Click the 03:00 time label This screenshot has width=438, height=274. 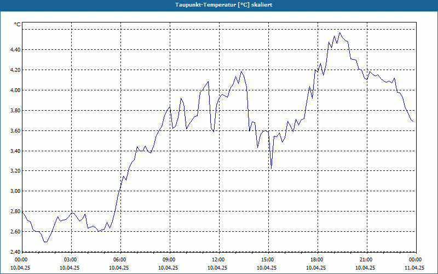point(71,260)
